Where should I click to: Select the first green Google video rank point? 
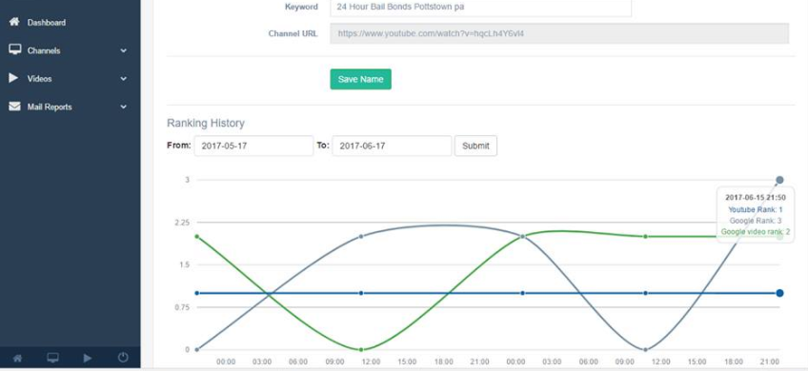pyautogui.click(x=196, y=236)
